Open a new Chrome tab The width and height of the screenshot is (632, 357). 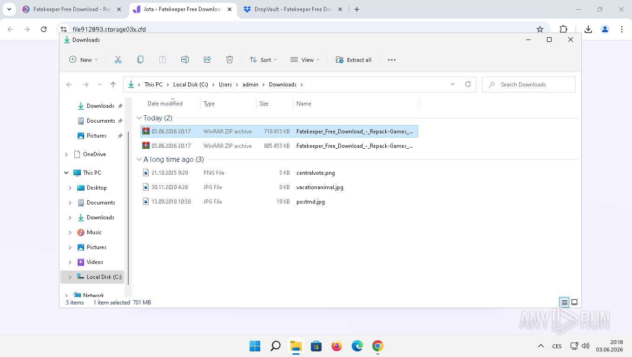point(357,9)
